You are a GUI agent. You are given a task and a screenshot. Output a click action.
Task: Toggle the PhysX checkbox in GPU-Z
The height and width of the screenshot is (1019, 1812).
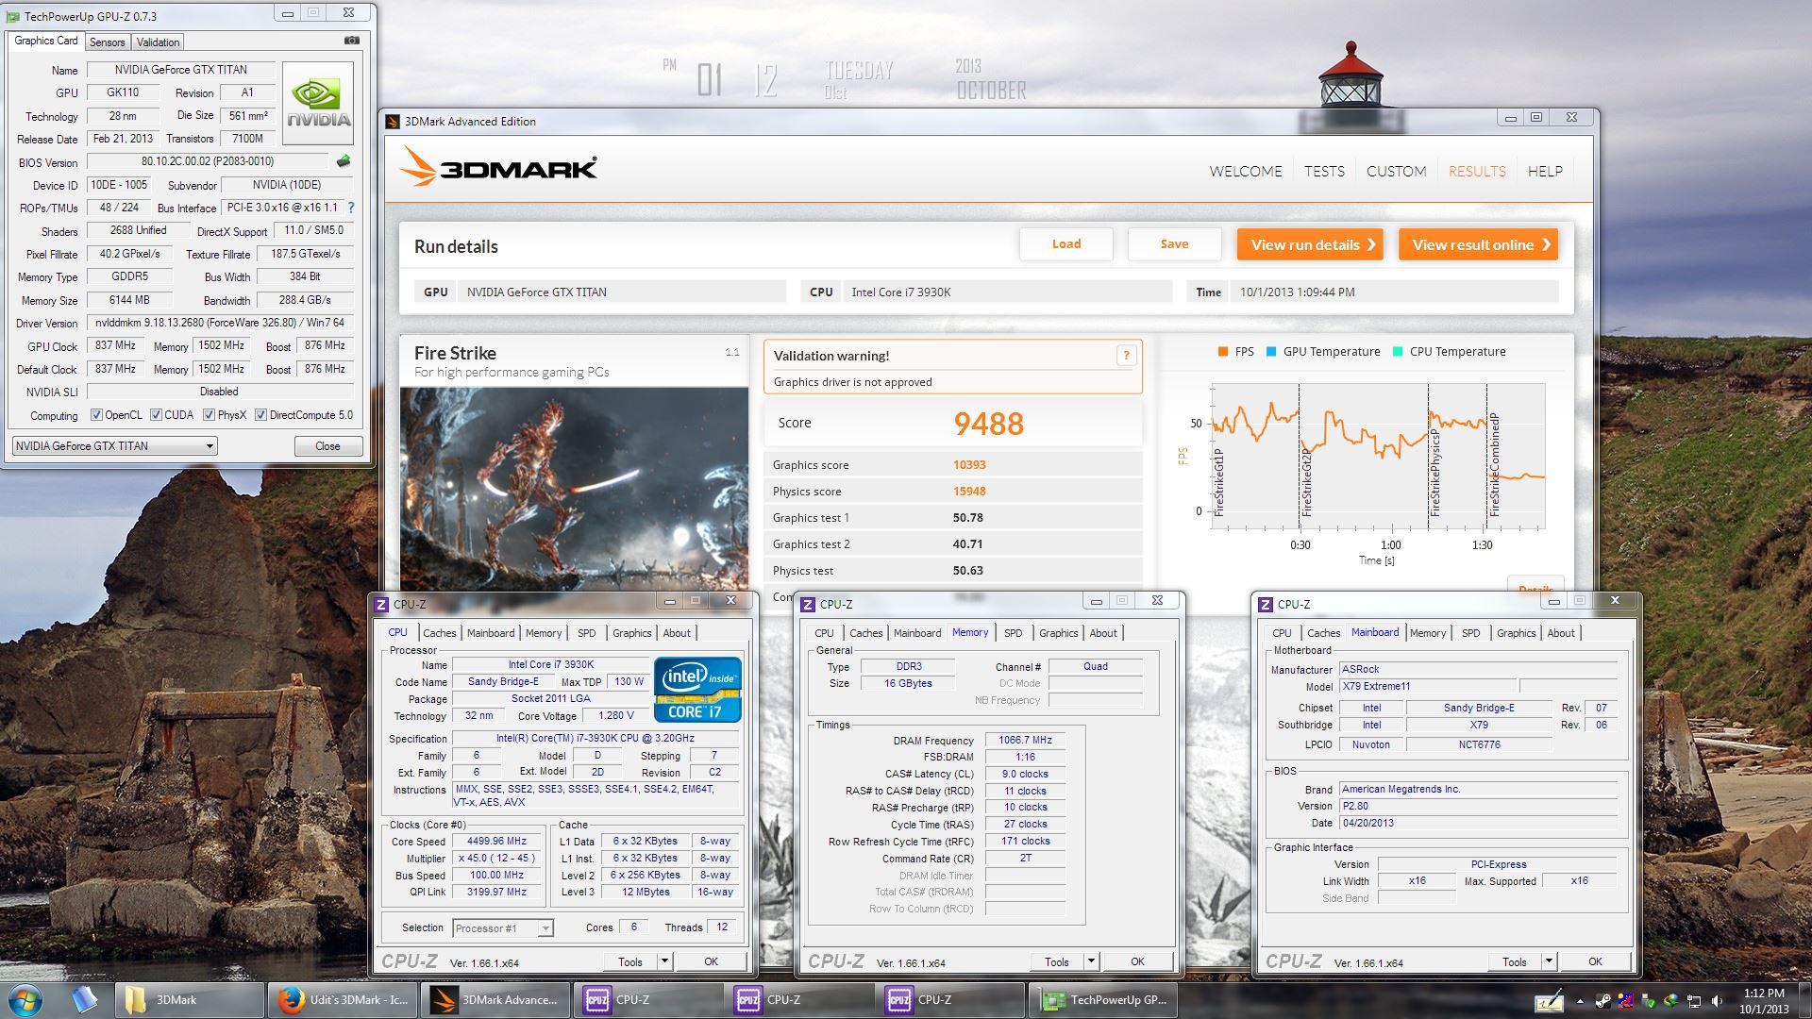(x=209, y=415)
